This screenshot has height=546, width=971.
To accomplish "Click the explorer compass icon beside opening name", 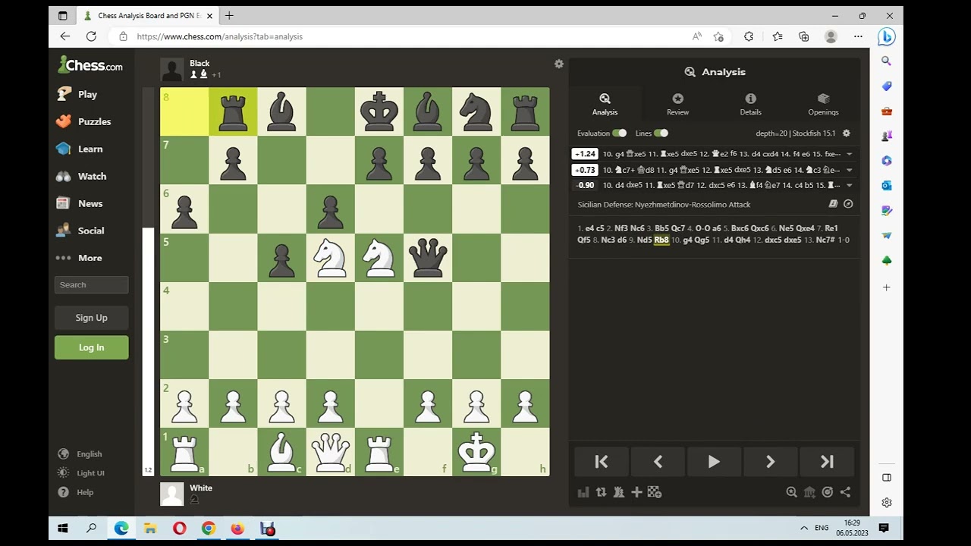I will pyautogui.click(x=848, y=204).
